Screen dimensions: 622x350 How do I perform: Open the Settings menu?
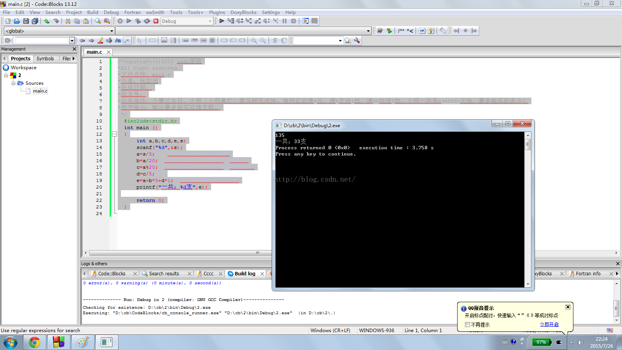tap(271, 12)
